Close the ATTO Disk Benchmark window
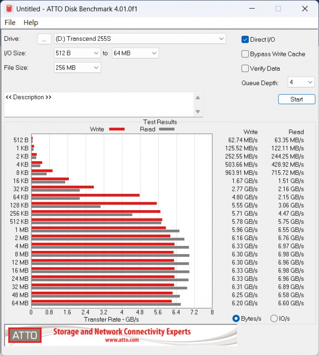This screenshot has width=319, height=356. 305,9
